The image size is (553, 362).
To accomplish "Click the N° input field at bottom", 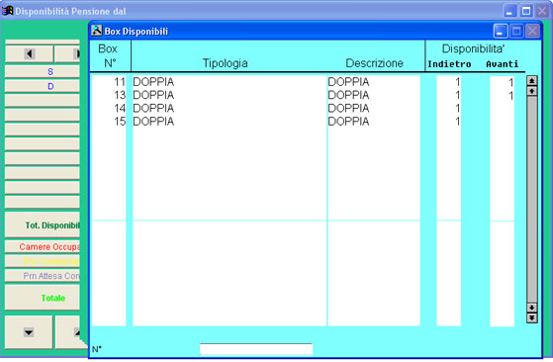I will [256, 349].
